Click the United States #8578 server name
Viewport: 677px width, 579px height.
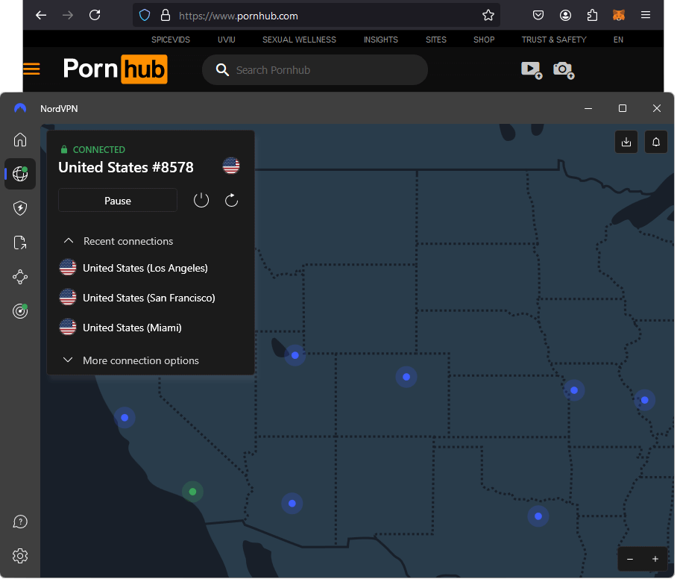(126, 167)
